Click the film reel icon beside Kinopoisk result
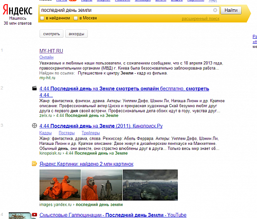 point(34,126)
